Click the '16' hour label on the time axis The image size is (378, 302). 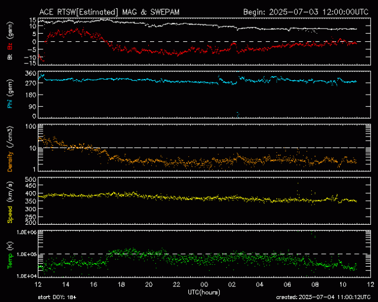tap(94, 285)
